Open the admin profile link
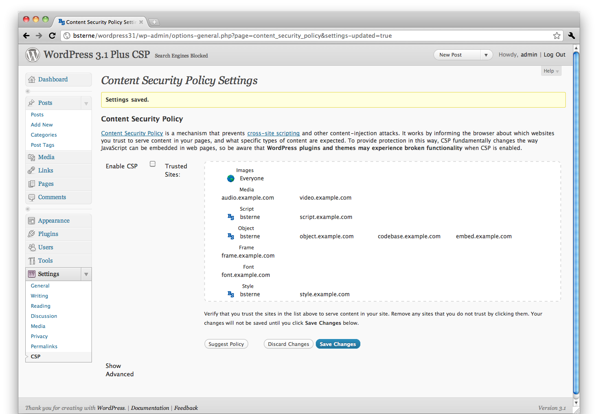The image size is (598, 414). tap(529, 55)
